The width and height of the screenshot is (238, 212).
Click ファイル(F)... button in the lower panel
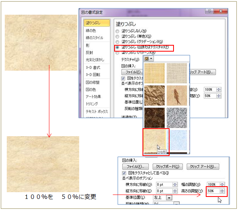135,167
